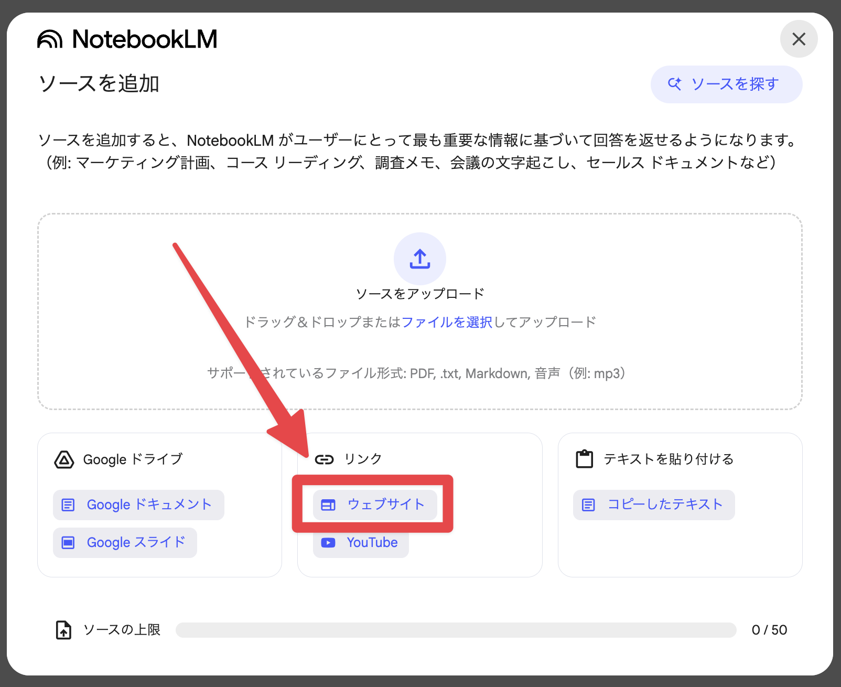Click the Google スライド slide icon
The width and height of the screenshot is (841, 687).
coord(68,542)
